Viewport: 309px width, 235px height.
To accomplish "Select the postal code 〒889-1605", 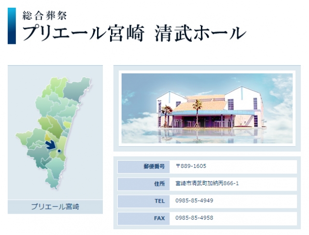I will click(191, 166).
